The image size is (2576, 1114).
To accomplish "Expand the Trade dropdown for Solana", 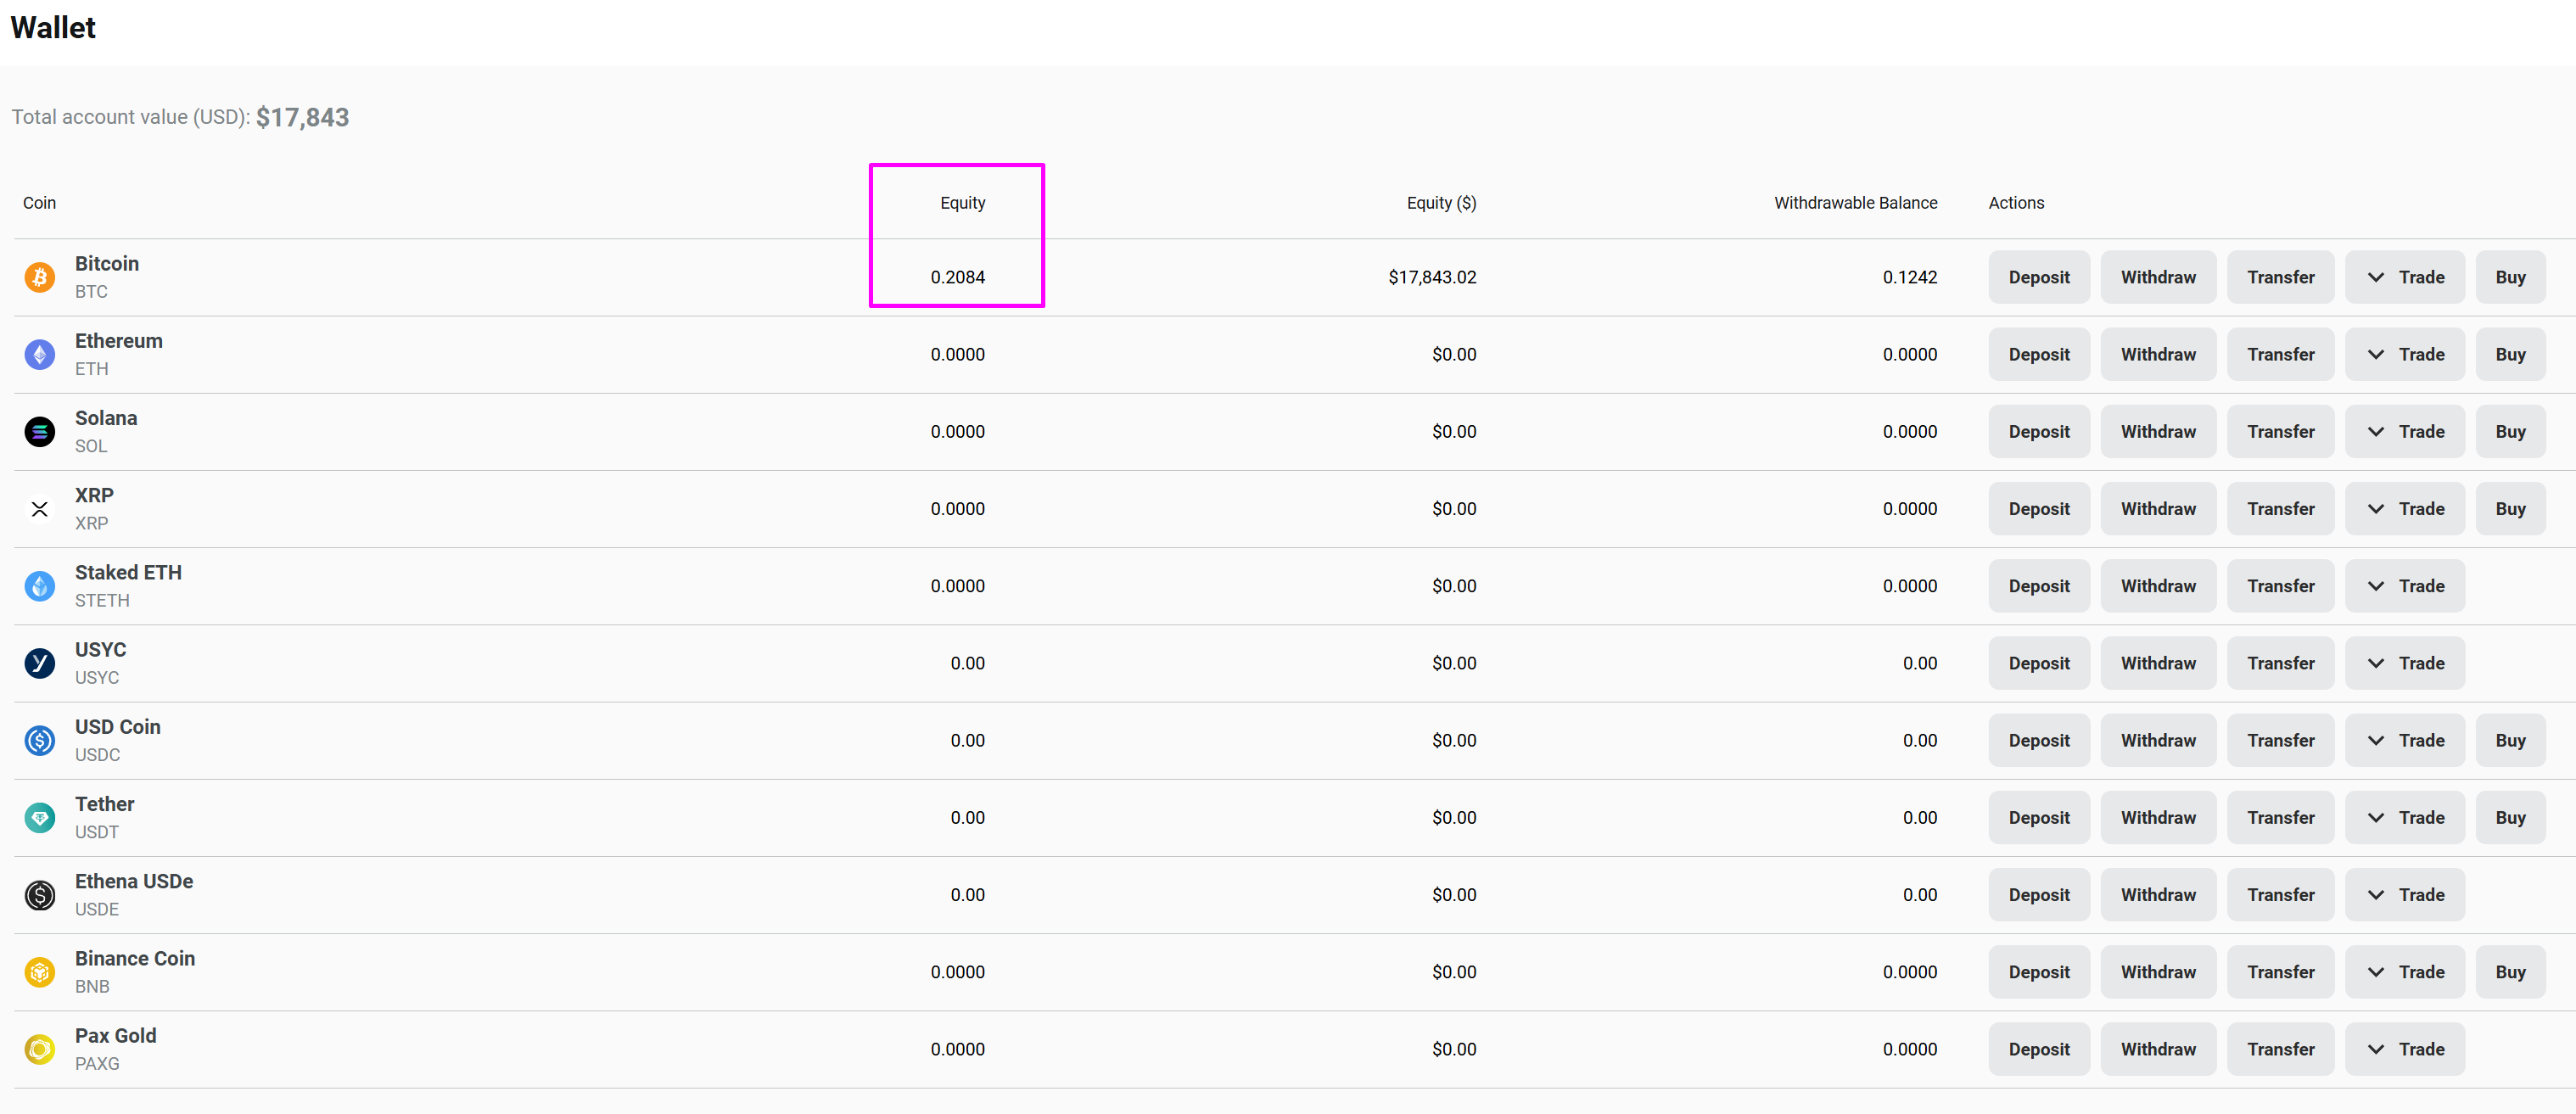I will [2405, 432].
